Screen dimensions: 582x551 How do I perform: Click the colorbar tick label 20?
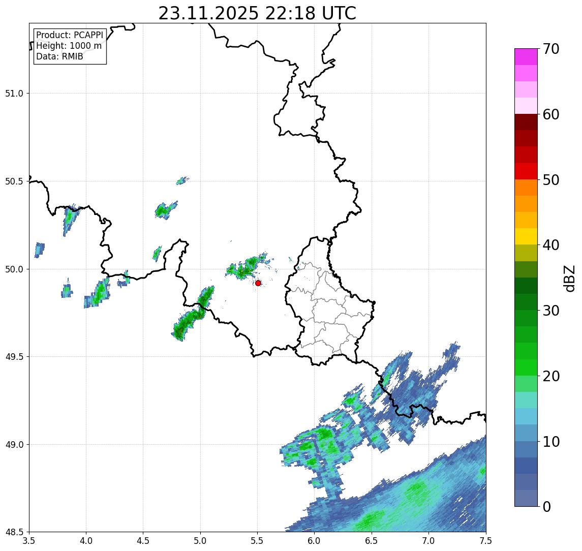[x=551, y=376]
